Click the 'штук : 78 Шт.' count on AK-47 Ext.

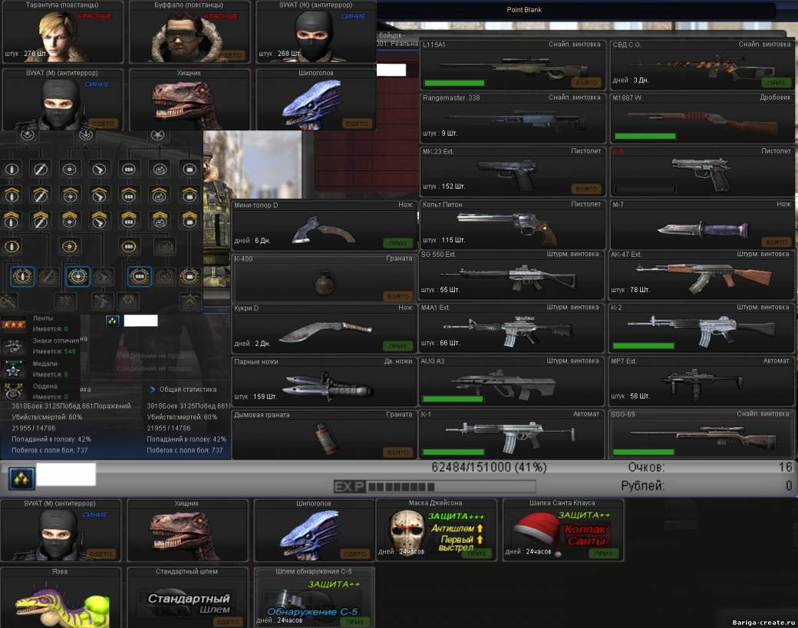630,290
